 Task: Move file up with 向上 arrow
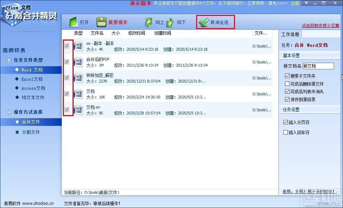click(x=149, y=22)
